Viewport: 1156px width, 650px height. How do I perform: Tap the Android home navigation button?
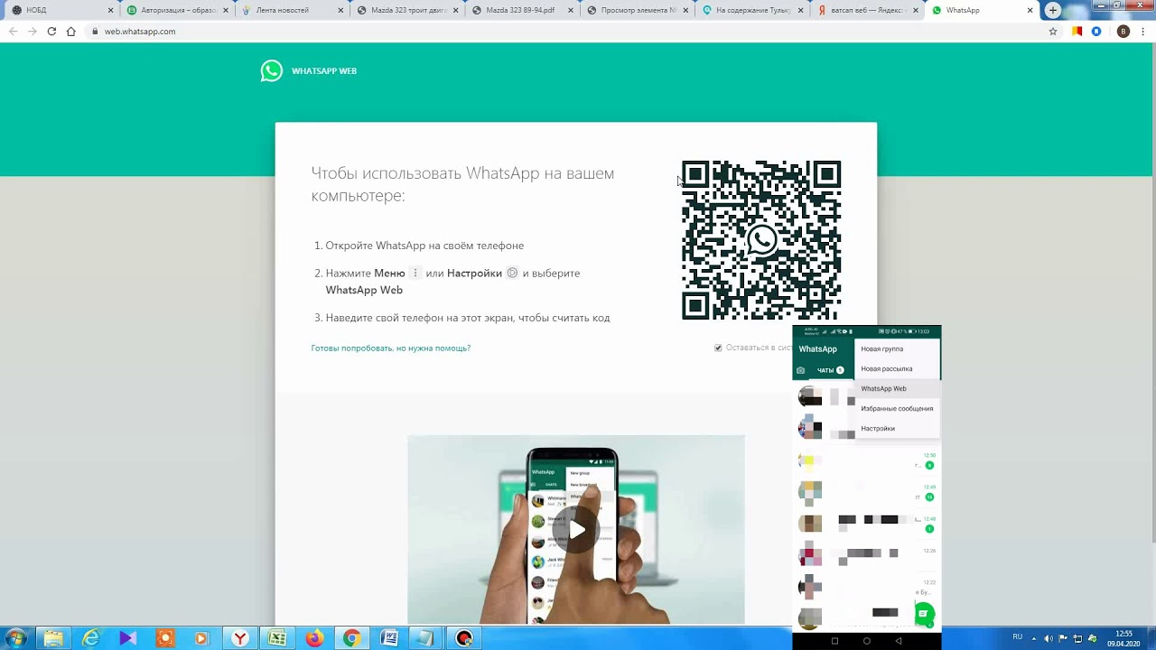coord(867,641)
